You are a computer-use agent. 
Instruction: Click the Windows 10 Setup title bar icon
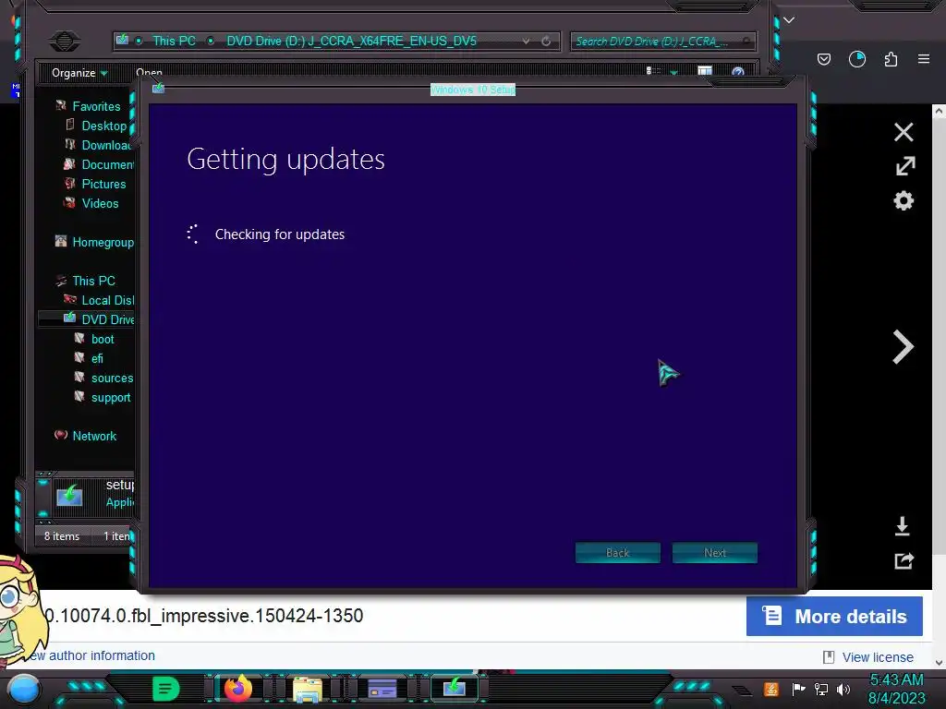(159, 88)
